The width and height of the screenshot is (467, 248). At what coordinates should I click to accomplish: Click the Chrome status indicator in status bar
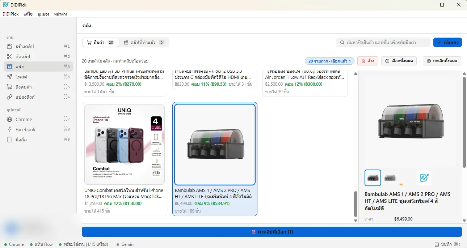pos(14,244)
